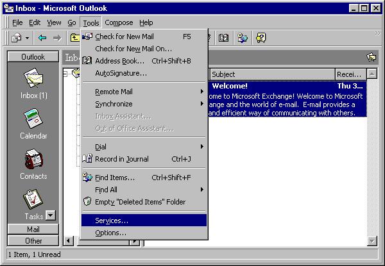Image resolution: width=385 pixels, height=266 pixels.
Task: Click the New Mail Message toolbar icon
Action: click(17, 38)
